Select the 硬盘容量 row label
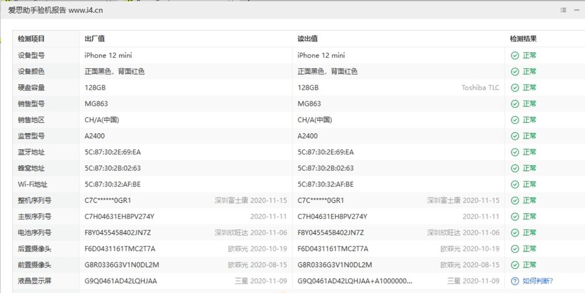 click(31, 88)
